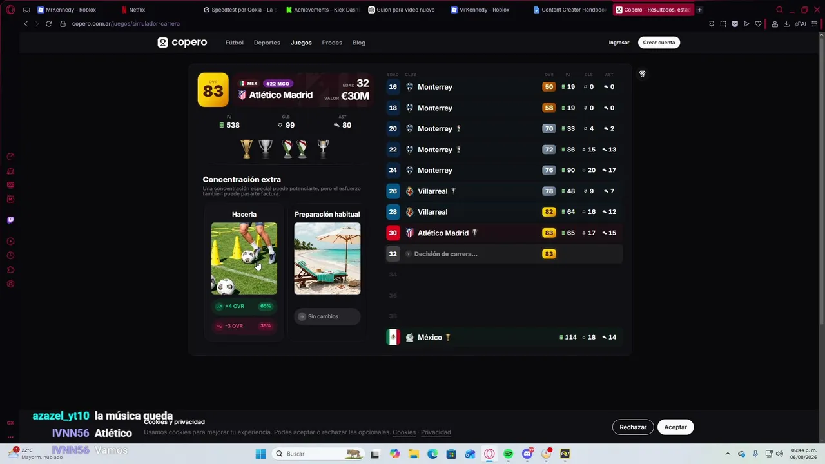Open Spotify from taskbar
825x464 pixels.
click(x=508, y=454)
